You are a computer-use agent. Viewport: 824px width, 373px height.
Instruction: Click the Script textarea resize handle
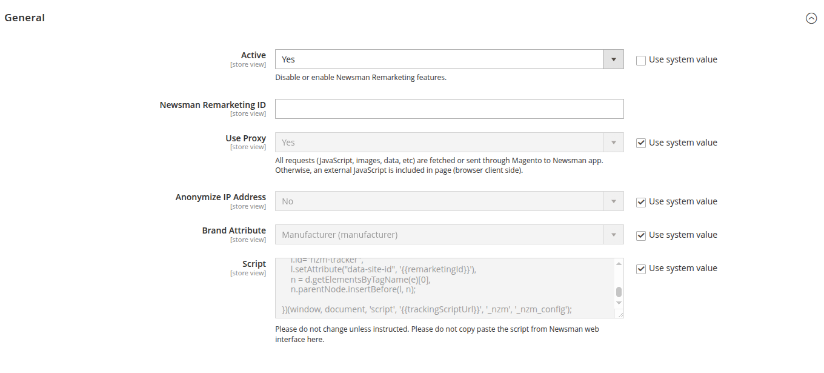(619, 314)
